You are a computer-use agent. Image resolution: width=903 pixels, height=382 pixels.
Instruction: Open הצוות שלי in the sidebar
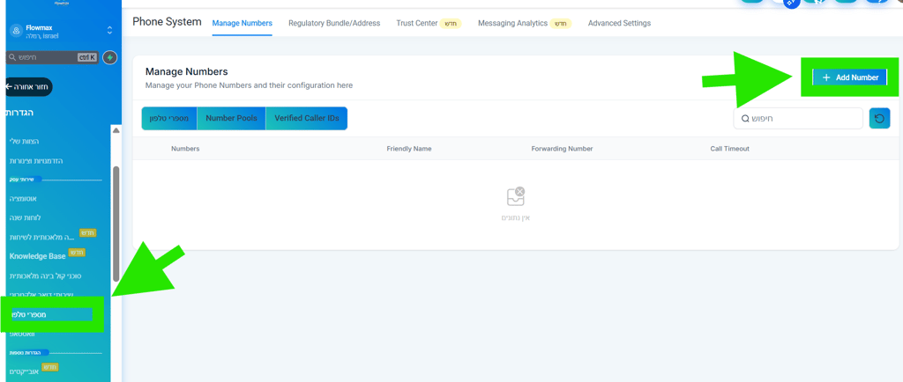(24, 141)
